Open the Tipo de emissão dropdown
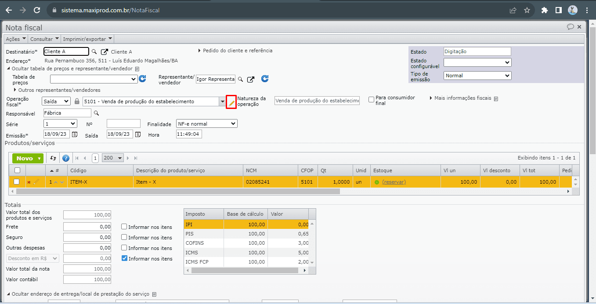 (x=477, y=76)
